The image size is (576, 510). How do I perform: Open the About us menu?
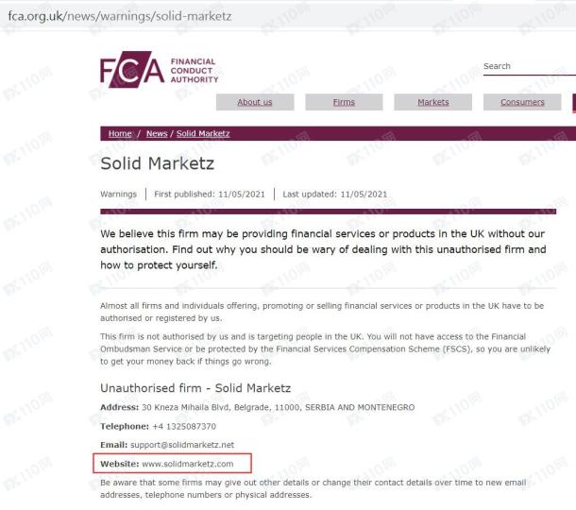[x=255, y=102]
